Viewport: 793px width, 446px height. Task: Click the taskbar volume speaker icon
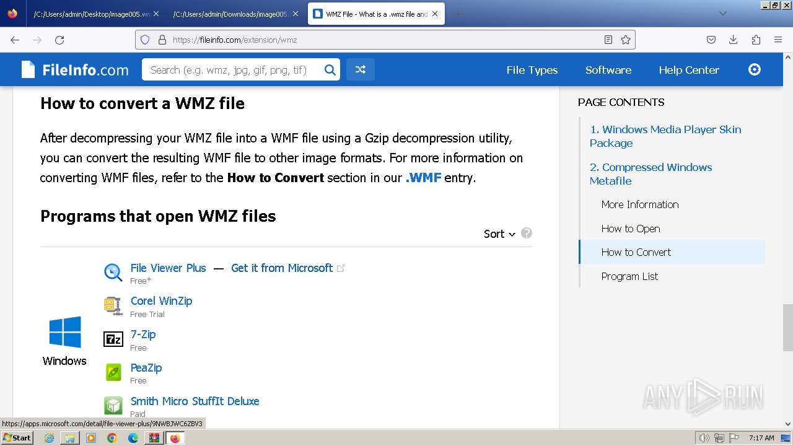[x=704, y=438]
